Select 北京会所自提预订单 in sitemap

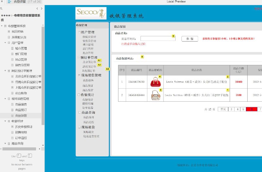click(28, 77)
